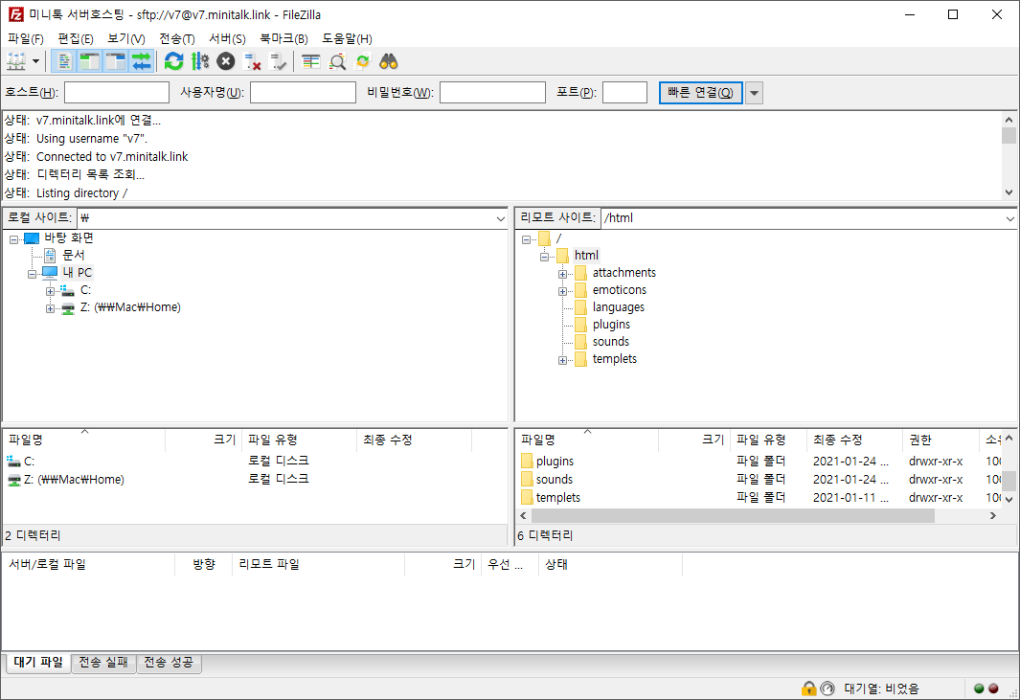Select 문서 in the local tree
The height and width of the screenshot is (700, 1020).
[x=74, y=255]
